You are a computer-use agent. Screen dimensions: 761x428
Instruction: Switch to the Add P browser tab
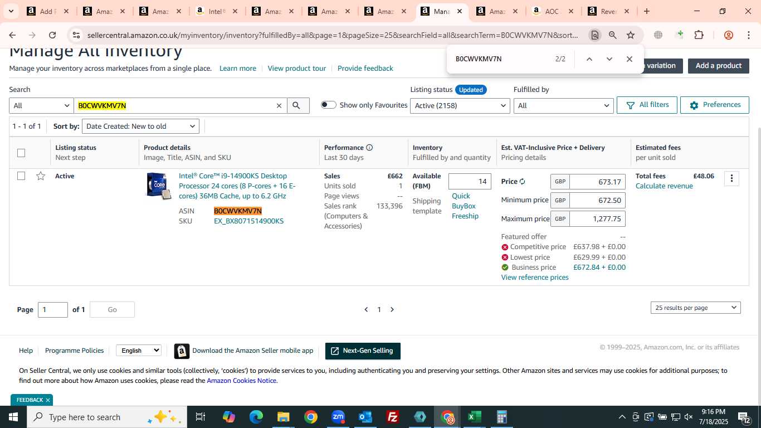(x=47, y=11)
